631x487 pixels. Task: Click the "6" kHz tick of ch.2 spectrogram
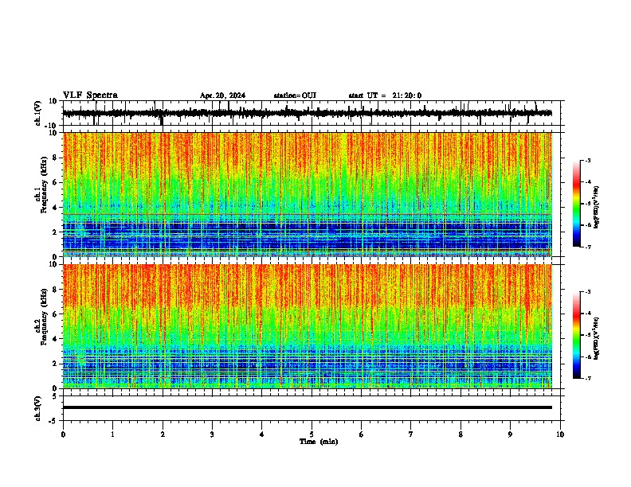pyautogui.click(x=55, y=314)
